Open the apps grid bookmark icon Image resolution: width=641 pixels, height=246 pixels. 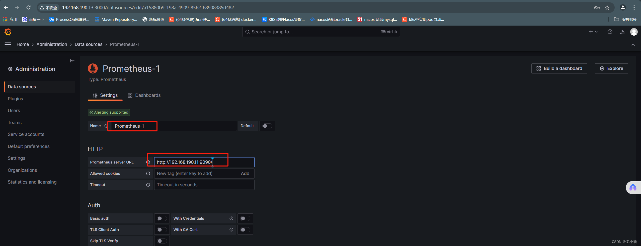click(x=5, y=19)
